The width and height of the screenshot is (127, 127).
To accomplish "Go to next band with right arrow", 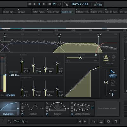I will 110,57.
